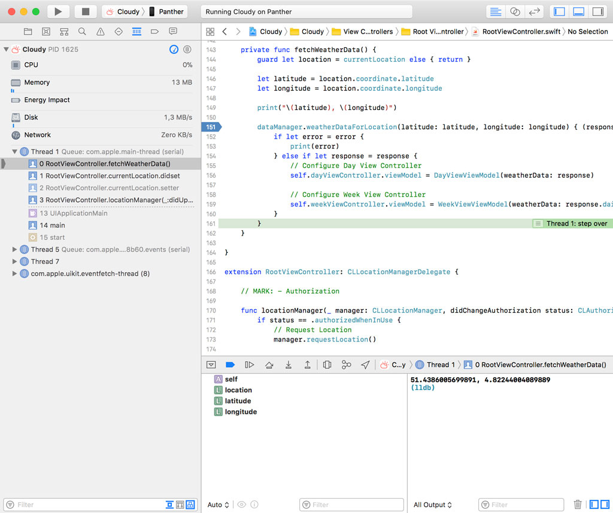The height and width of the screenshot is (513, 613).
Task: Open the All Output console dropdown
Action: click(433, 505)
